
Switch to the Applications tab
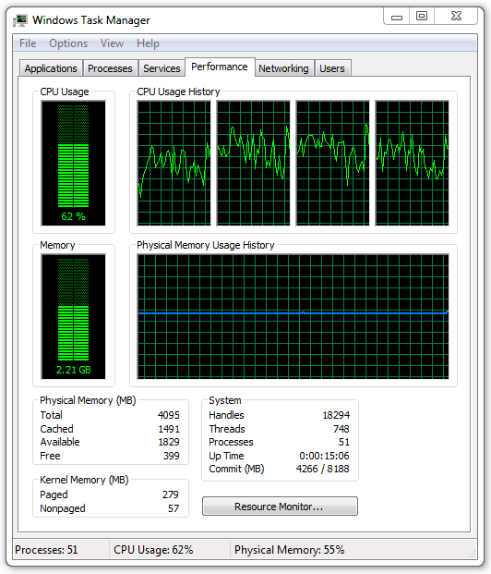pos(51,68)
